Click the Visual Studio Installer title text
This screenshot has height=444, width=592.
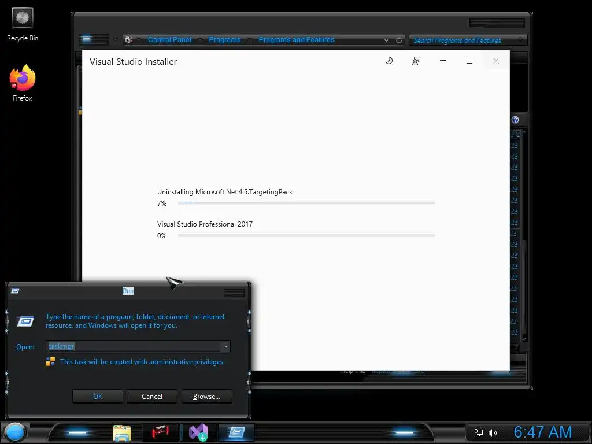(x=134, y=61)
